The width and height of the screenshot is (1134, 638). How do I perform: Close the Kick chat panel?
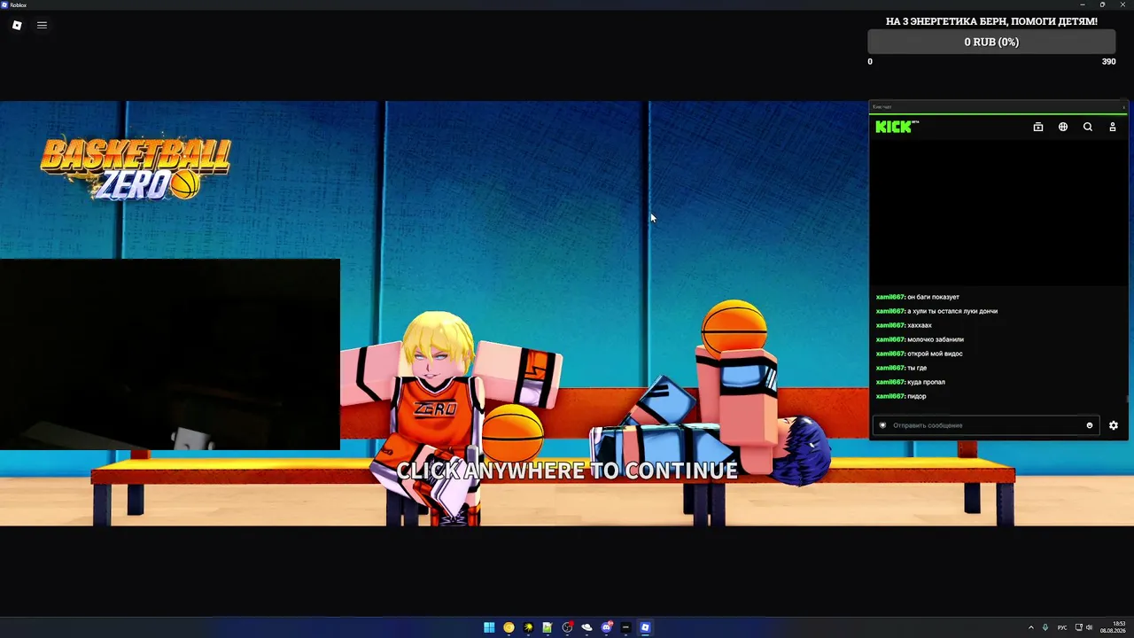point(1123,107)
